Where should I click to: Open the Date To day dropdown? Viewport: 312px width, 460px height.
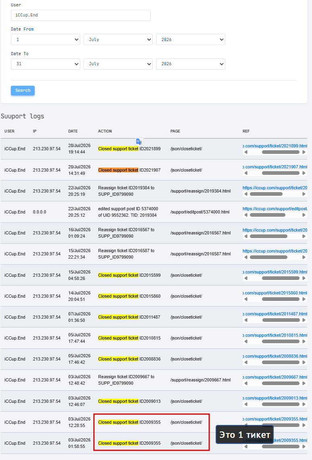46,64
